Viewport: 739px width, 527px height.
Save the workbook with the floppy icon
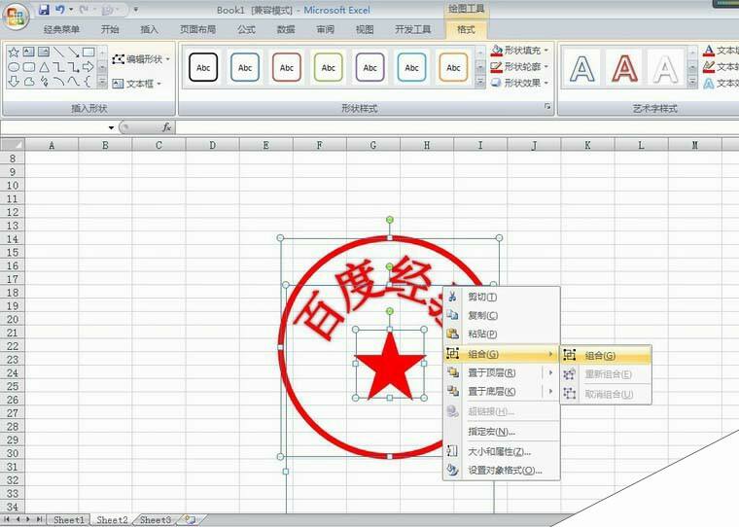coord(44,10)
